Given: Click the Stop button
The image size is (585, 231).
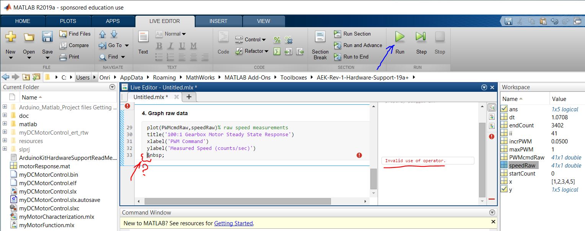Looking at the screenshot, I should coord(440,43).
